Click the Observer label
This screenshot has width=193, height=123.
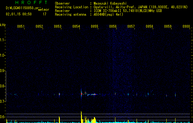62,3
